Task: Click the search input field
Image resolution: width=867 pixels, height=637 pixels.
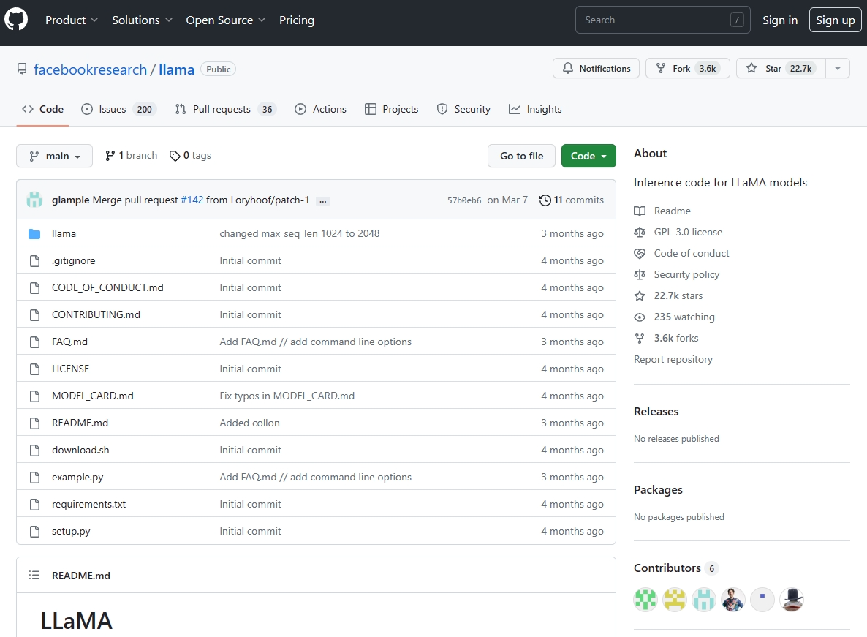Action: pyautogui.click(x=654, y=20)
